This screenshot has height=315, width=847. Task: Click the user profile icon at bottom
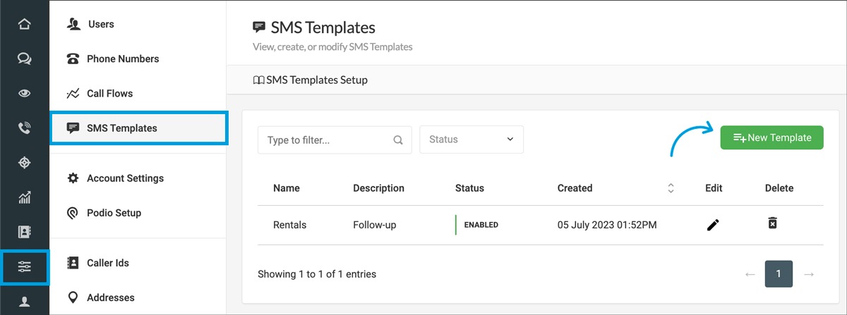[x=25, y=301]
